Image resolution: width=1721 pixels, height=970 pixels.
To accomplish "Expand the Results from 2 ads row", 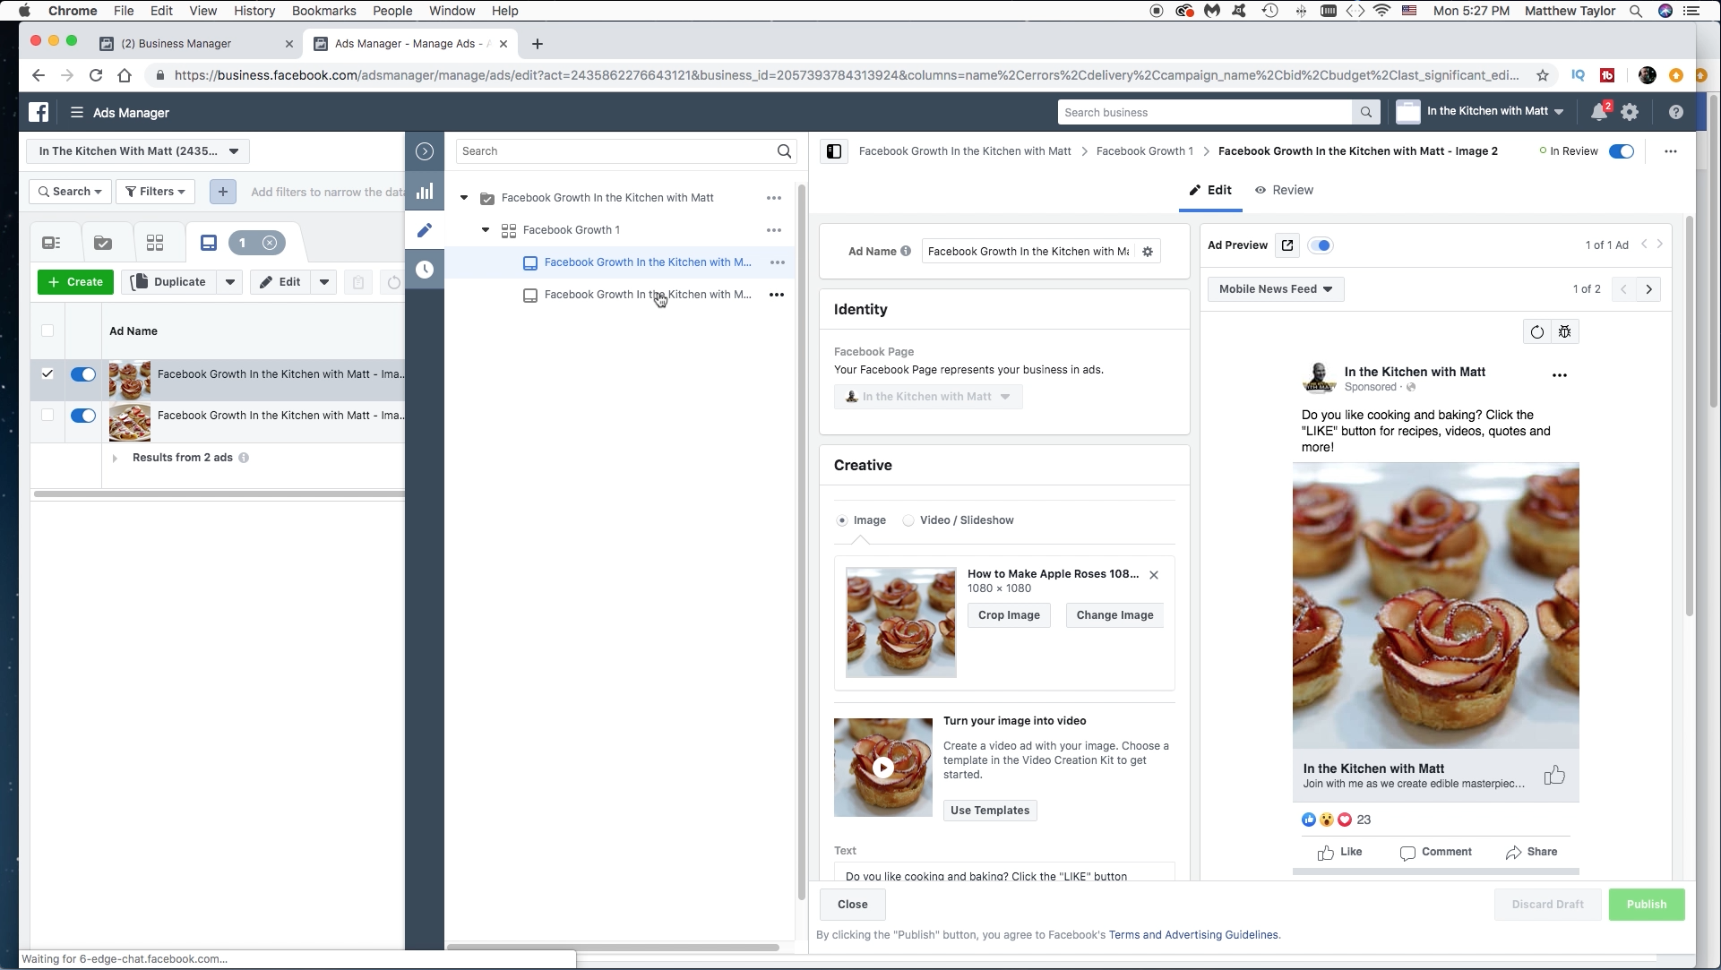I will pos(115,458).
